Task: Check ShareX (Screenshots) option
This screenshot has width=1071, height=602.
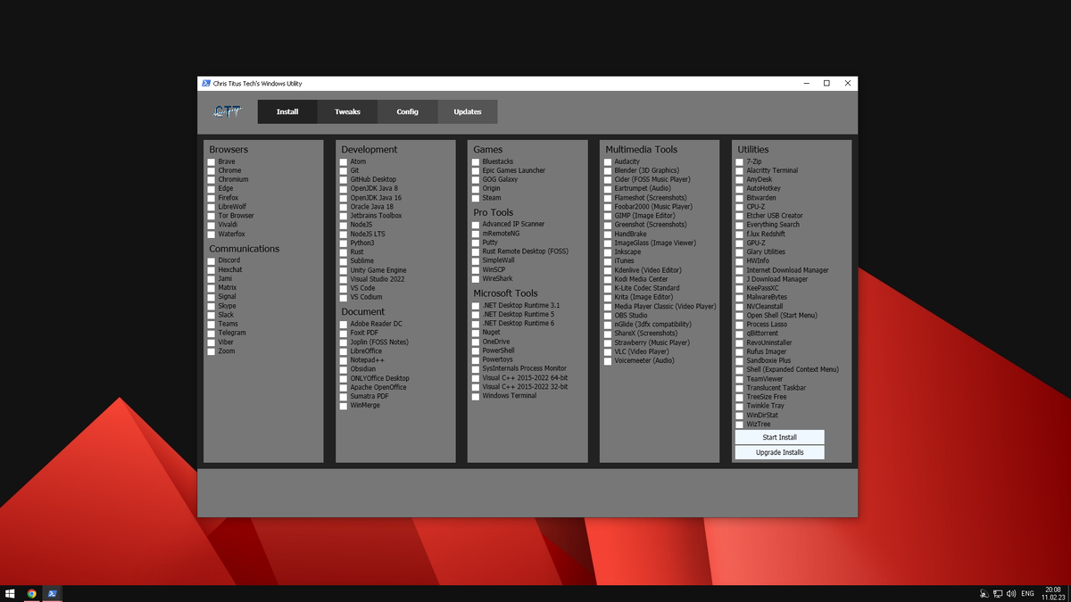Action: [608, 334]
